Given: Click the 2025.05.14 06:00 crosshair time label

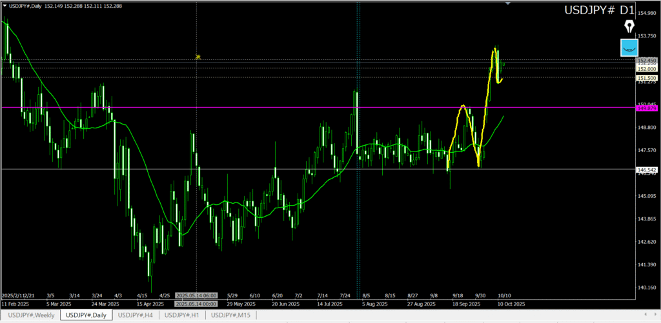Looking at the screenshot, I should point(196,295).
